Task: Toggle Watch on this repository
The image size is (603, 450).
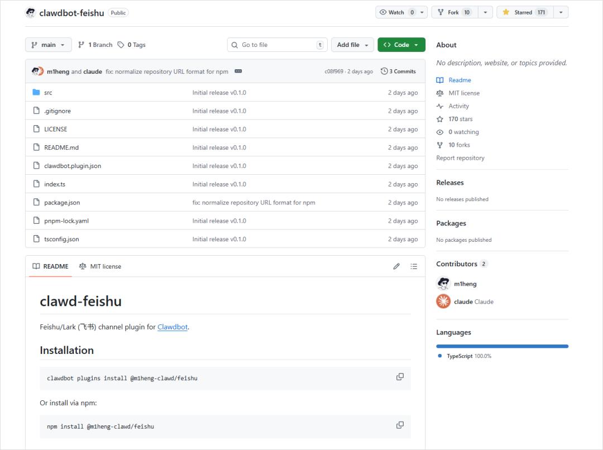Action: click(396, 12)
